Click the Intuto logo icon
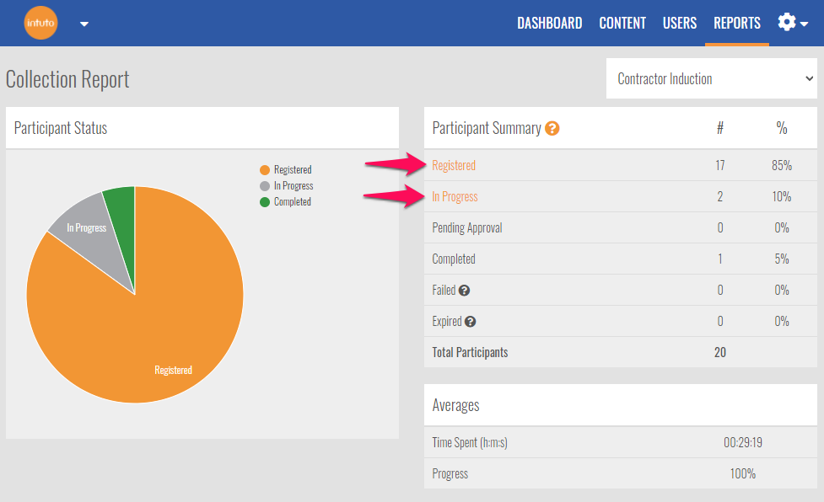 tap(41, 23)
